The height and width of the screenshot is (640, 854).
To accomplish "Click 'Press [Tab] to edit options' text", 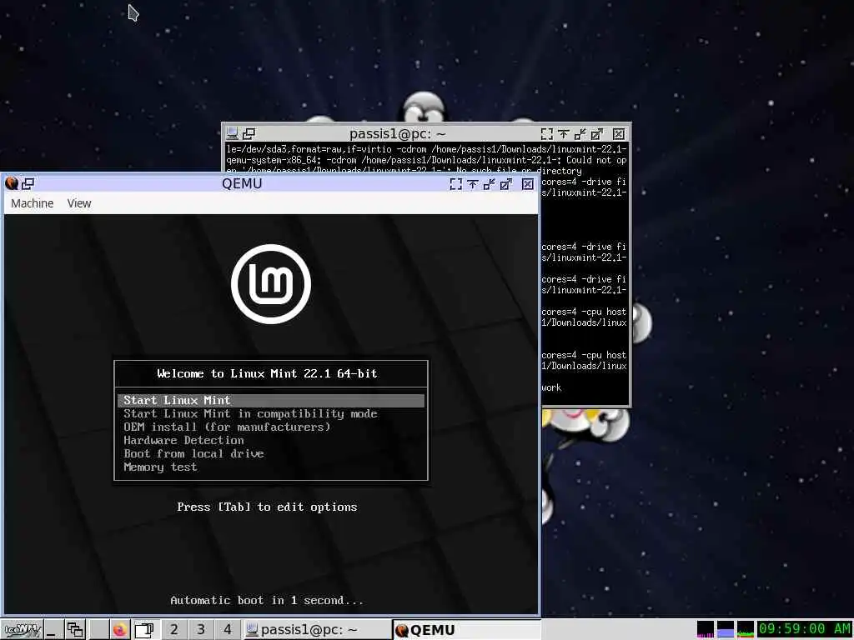I will (267, 507).
